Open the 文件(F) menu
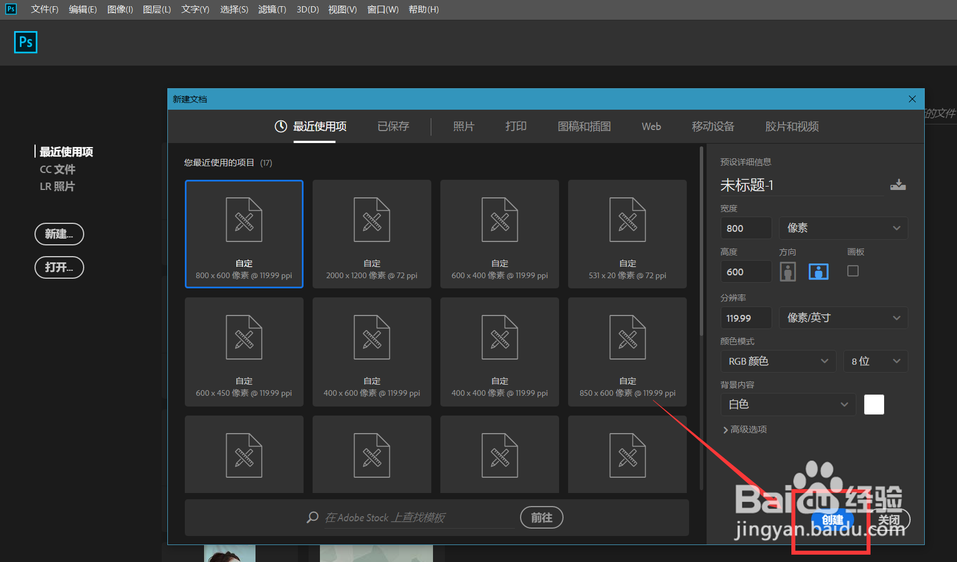This screenshot has width=957, height=562. 45,10
